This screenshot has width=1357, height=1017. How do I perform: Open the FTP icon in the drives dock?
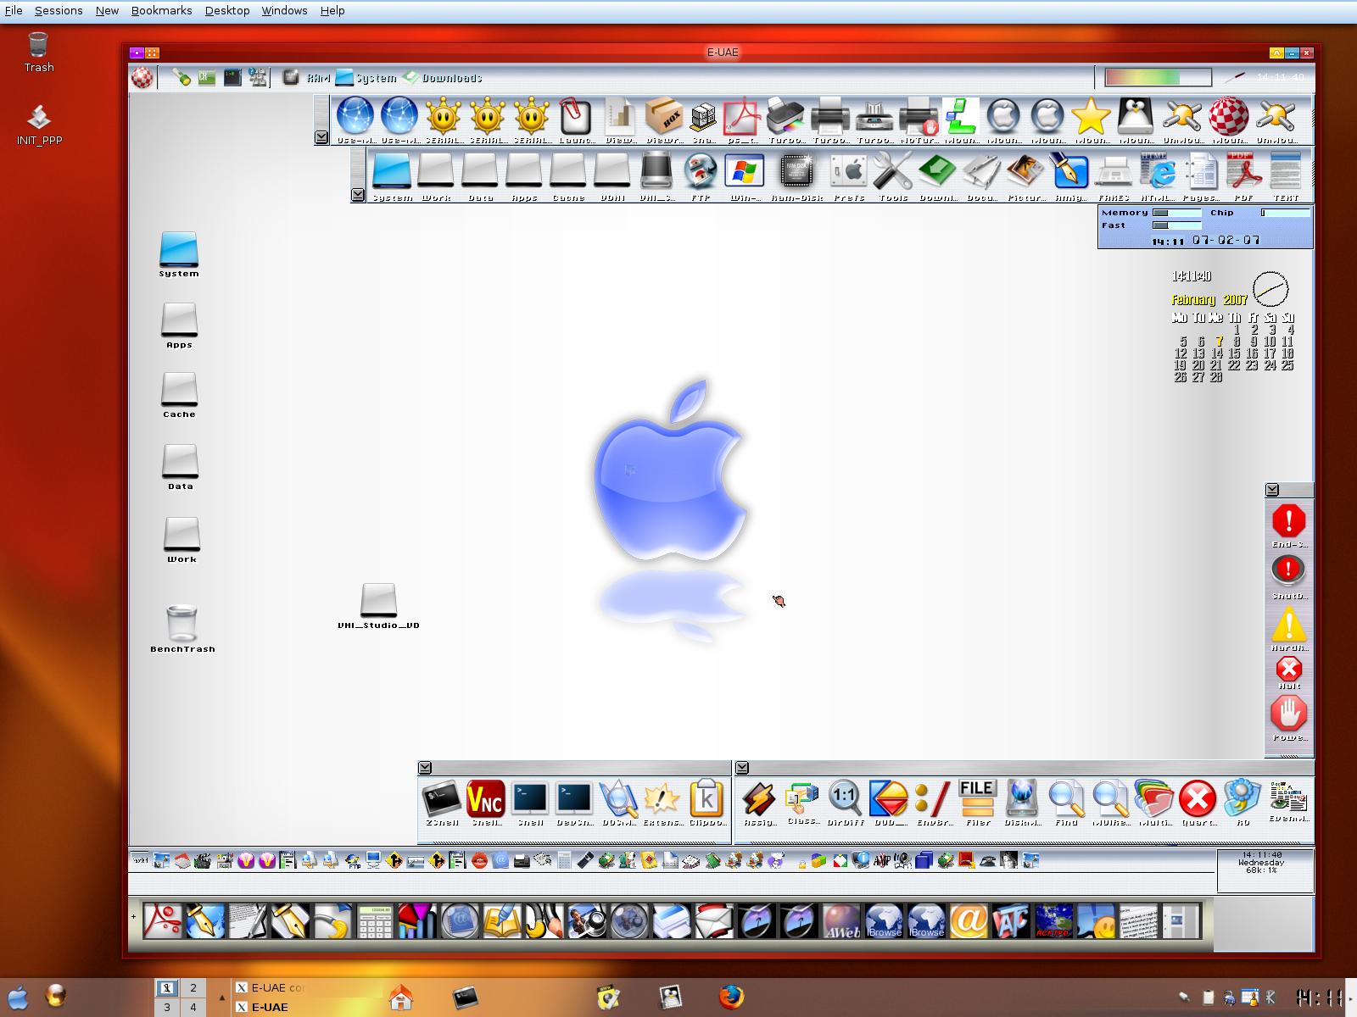pos(701,174)
